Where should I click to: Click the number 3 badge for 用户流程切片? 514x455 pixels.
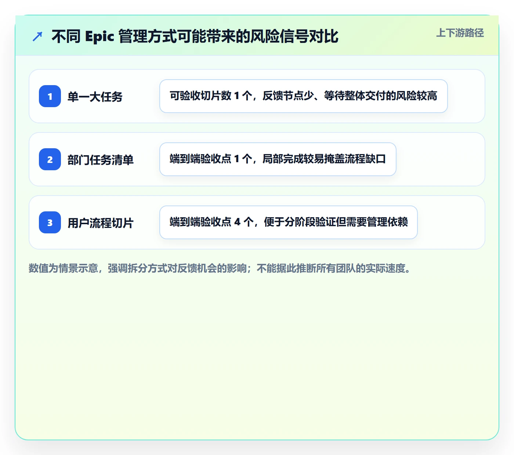50,222
